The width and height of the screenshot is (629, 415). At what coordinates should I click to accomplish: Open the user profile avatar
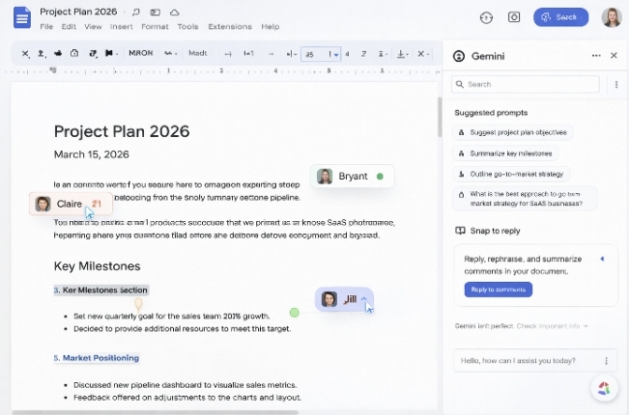pyautogui.click(x=611, y=17)
